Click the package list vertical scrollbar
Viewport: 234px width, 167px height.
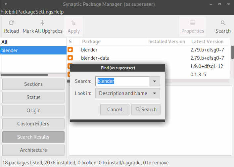tap(232, 52)
